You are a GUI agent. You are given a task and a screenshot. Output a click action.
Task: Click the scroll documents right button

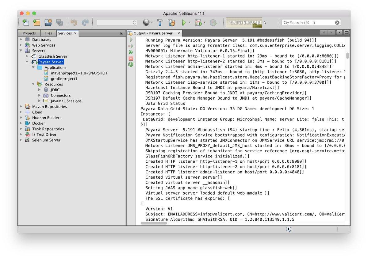click(331, 32)
